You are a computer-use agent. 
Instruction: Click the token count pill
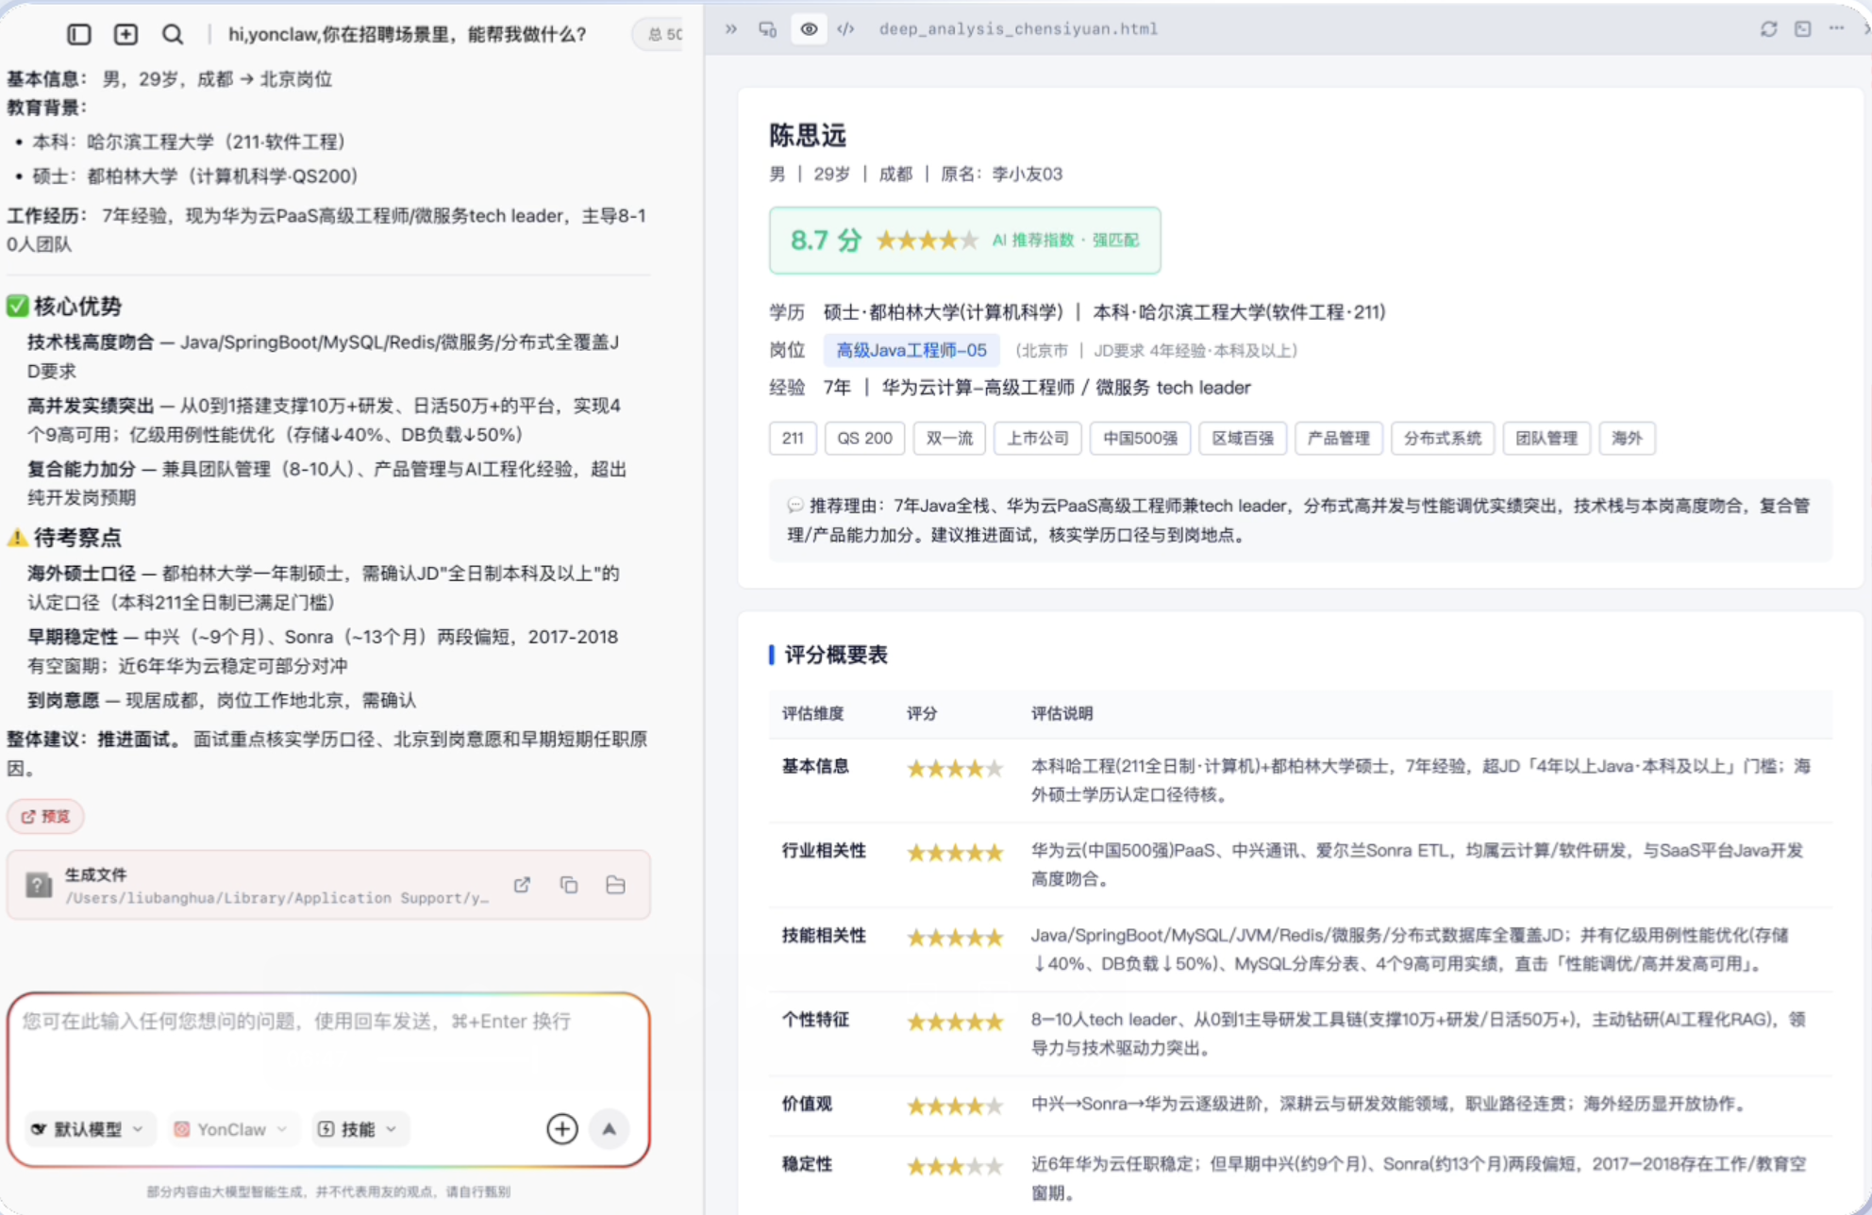[660, 35]
